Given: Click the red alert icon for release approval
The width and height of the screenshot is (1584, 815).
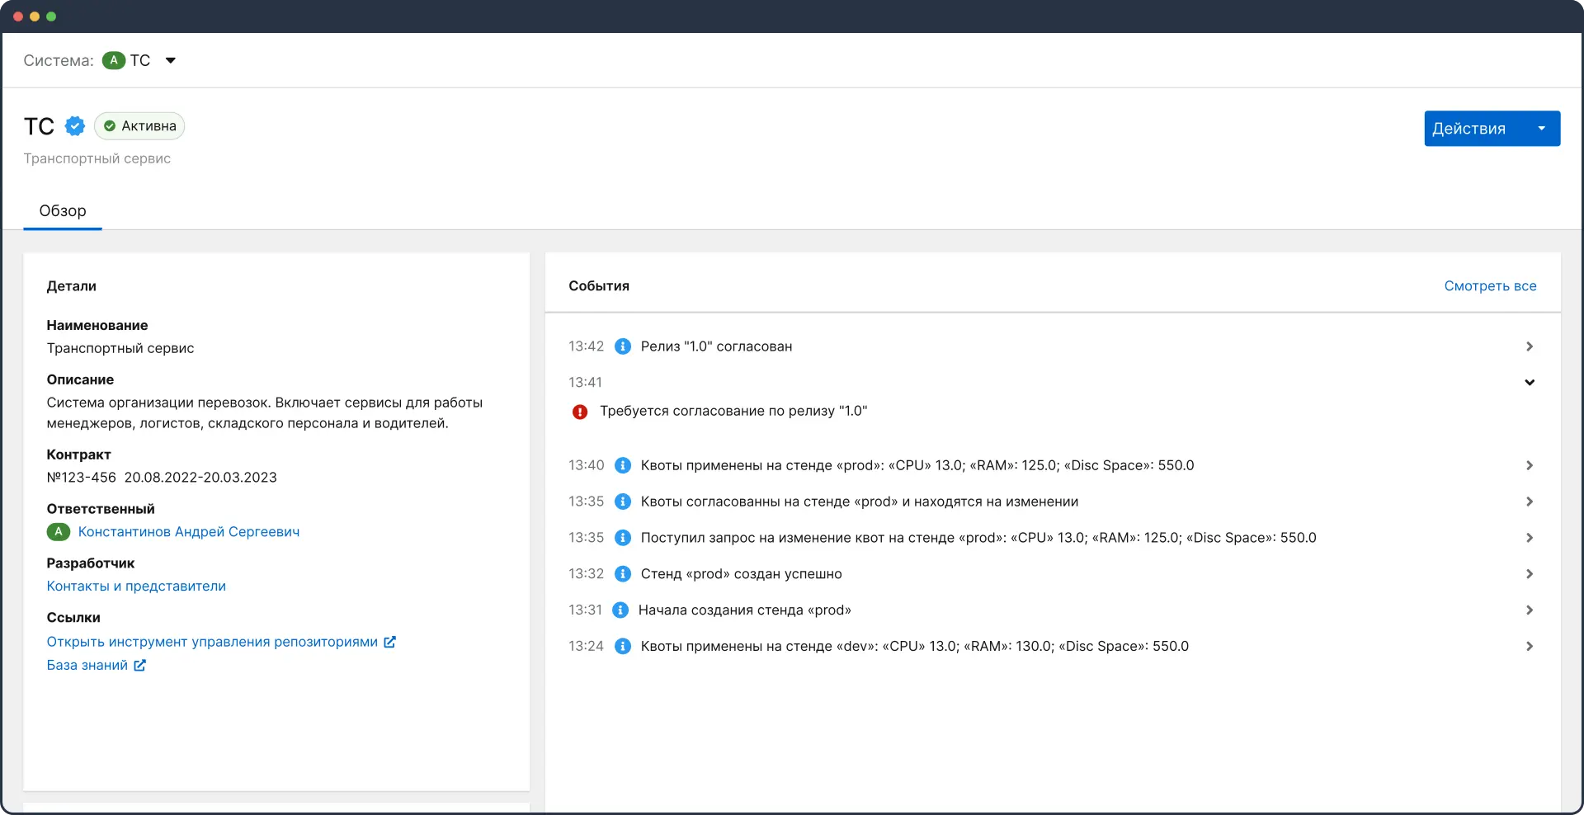Looking at the screenshot, I should 580,412.
